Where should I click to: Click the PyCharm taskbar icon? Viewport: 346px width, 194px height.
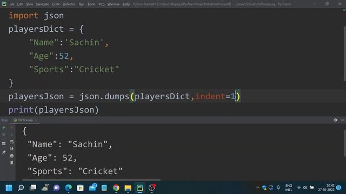pyautogui.click(x=139, y=188)
